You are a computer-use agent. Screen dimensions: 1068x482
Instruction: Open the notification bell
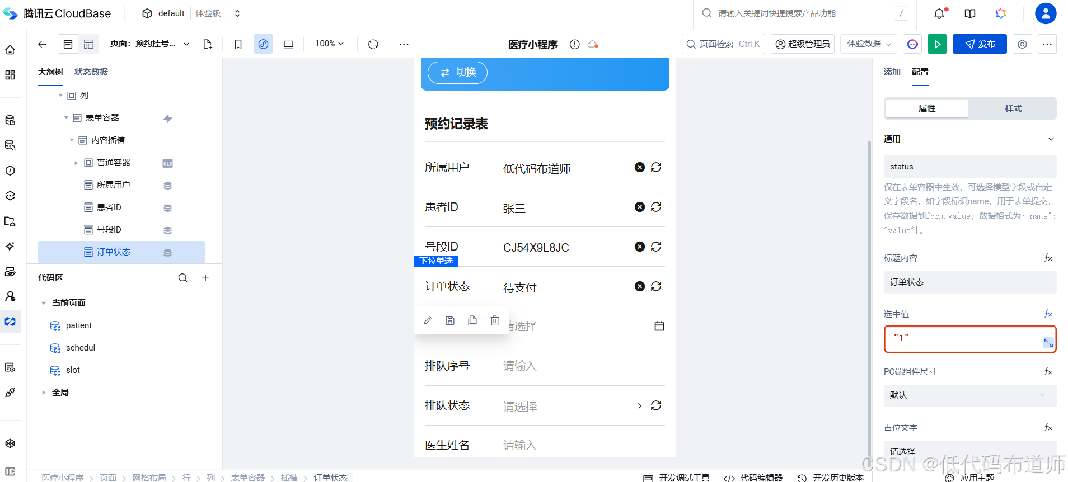click(939, 13)
